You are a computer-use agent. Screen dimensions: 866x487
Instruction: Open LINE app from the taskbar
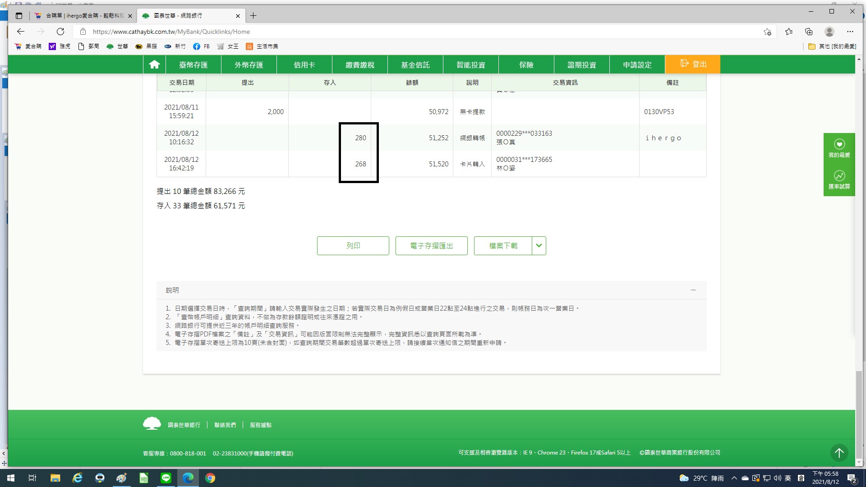tap(166, 478)
